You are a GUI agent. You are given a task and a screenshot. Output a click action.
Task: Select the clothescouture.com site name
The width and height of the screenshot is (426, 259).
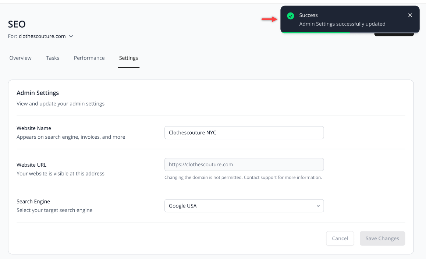click(42, 36)
